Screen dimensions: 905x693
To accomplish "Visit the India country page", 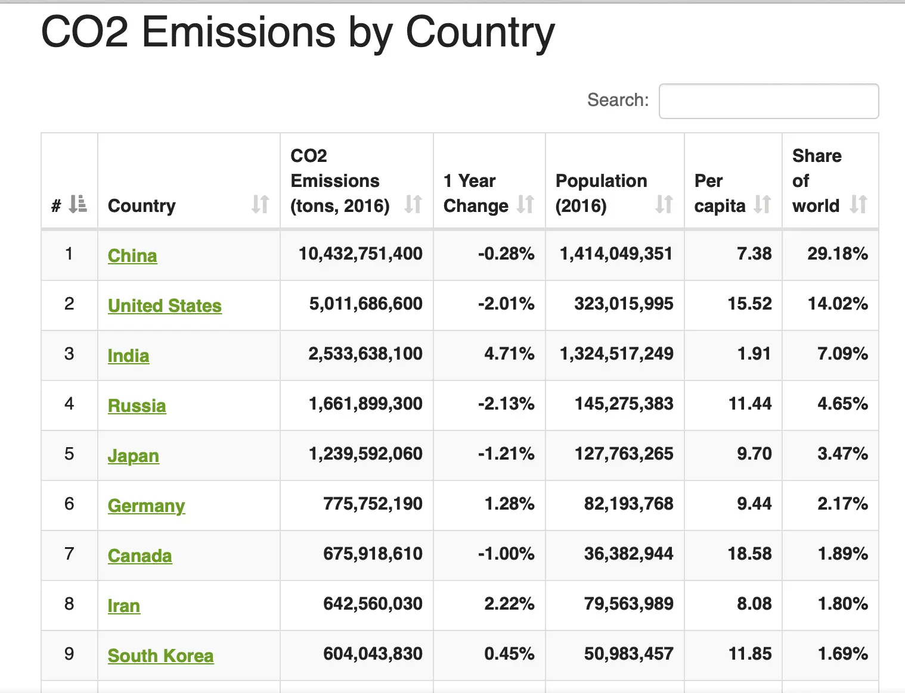I will 128,355.
